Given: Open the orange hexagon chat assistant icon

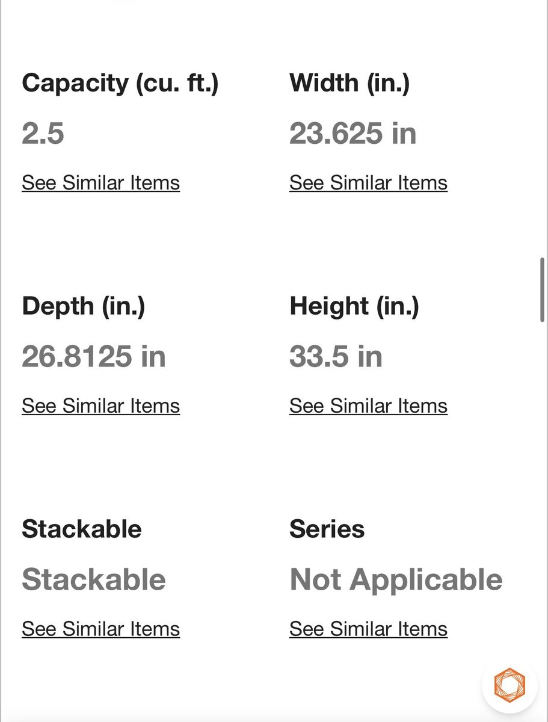Looking at the screenshot, I should [x=510, y=685].
